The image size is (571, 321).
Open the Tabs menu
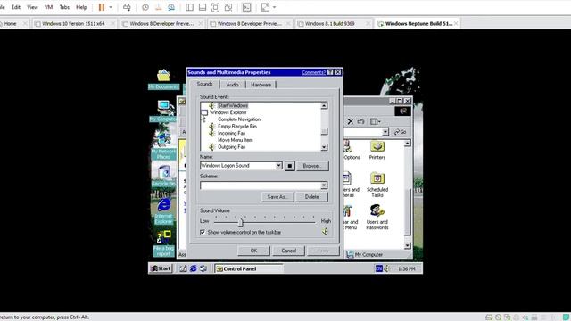(64, 7)
